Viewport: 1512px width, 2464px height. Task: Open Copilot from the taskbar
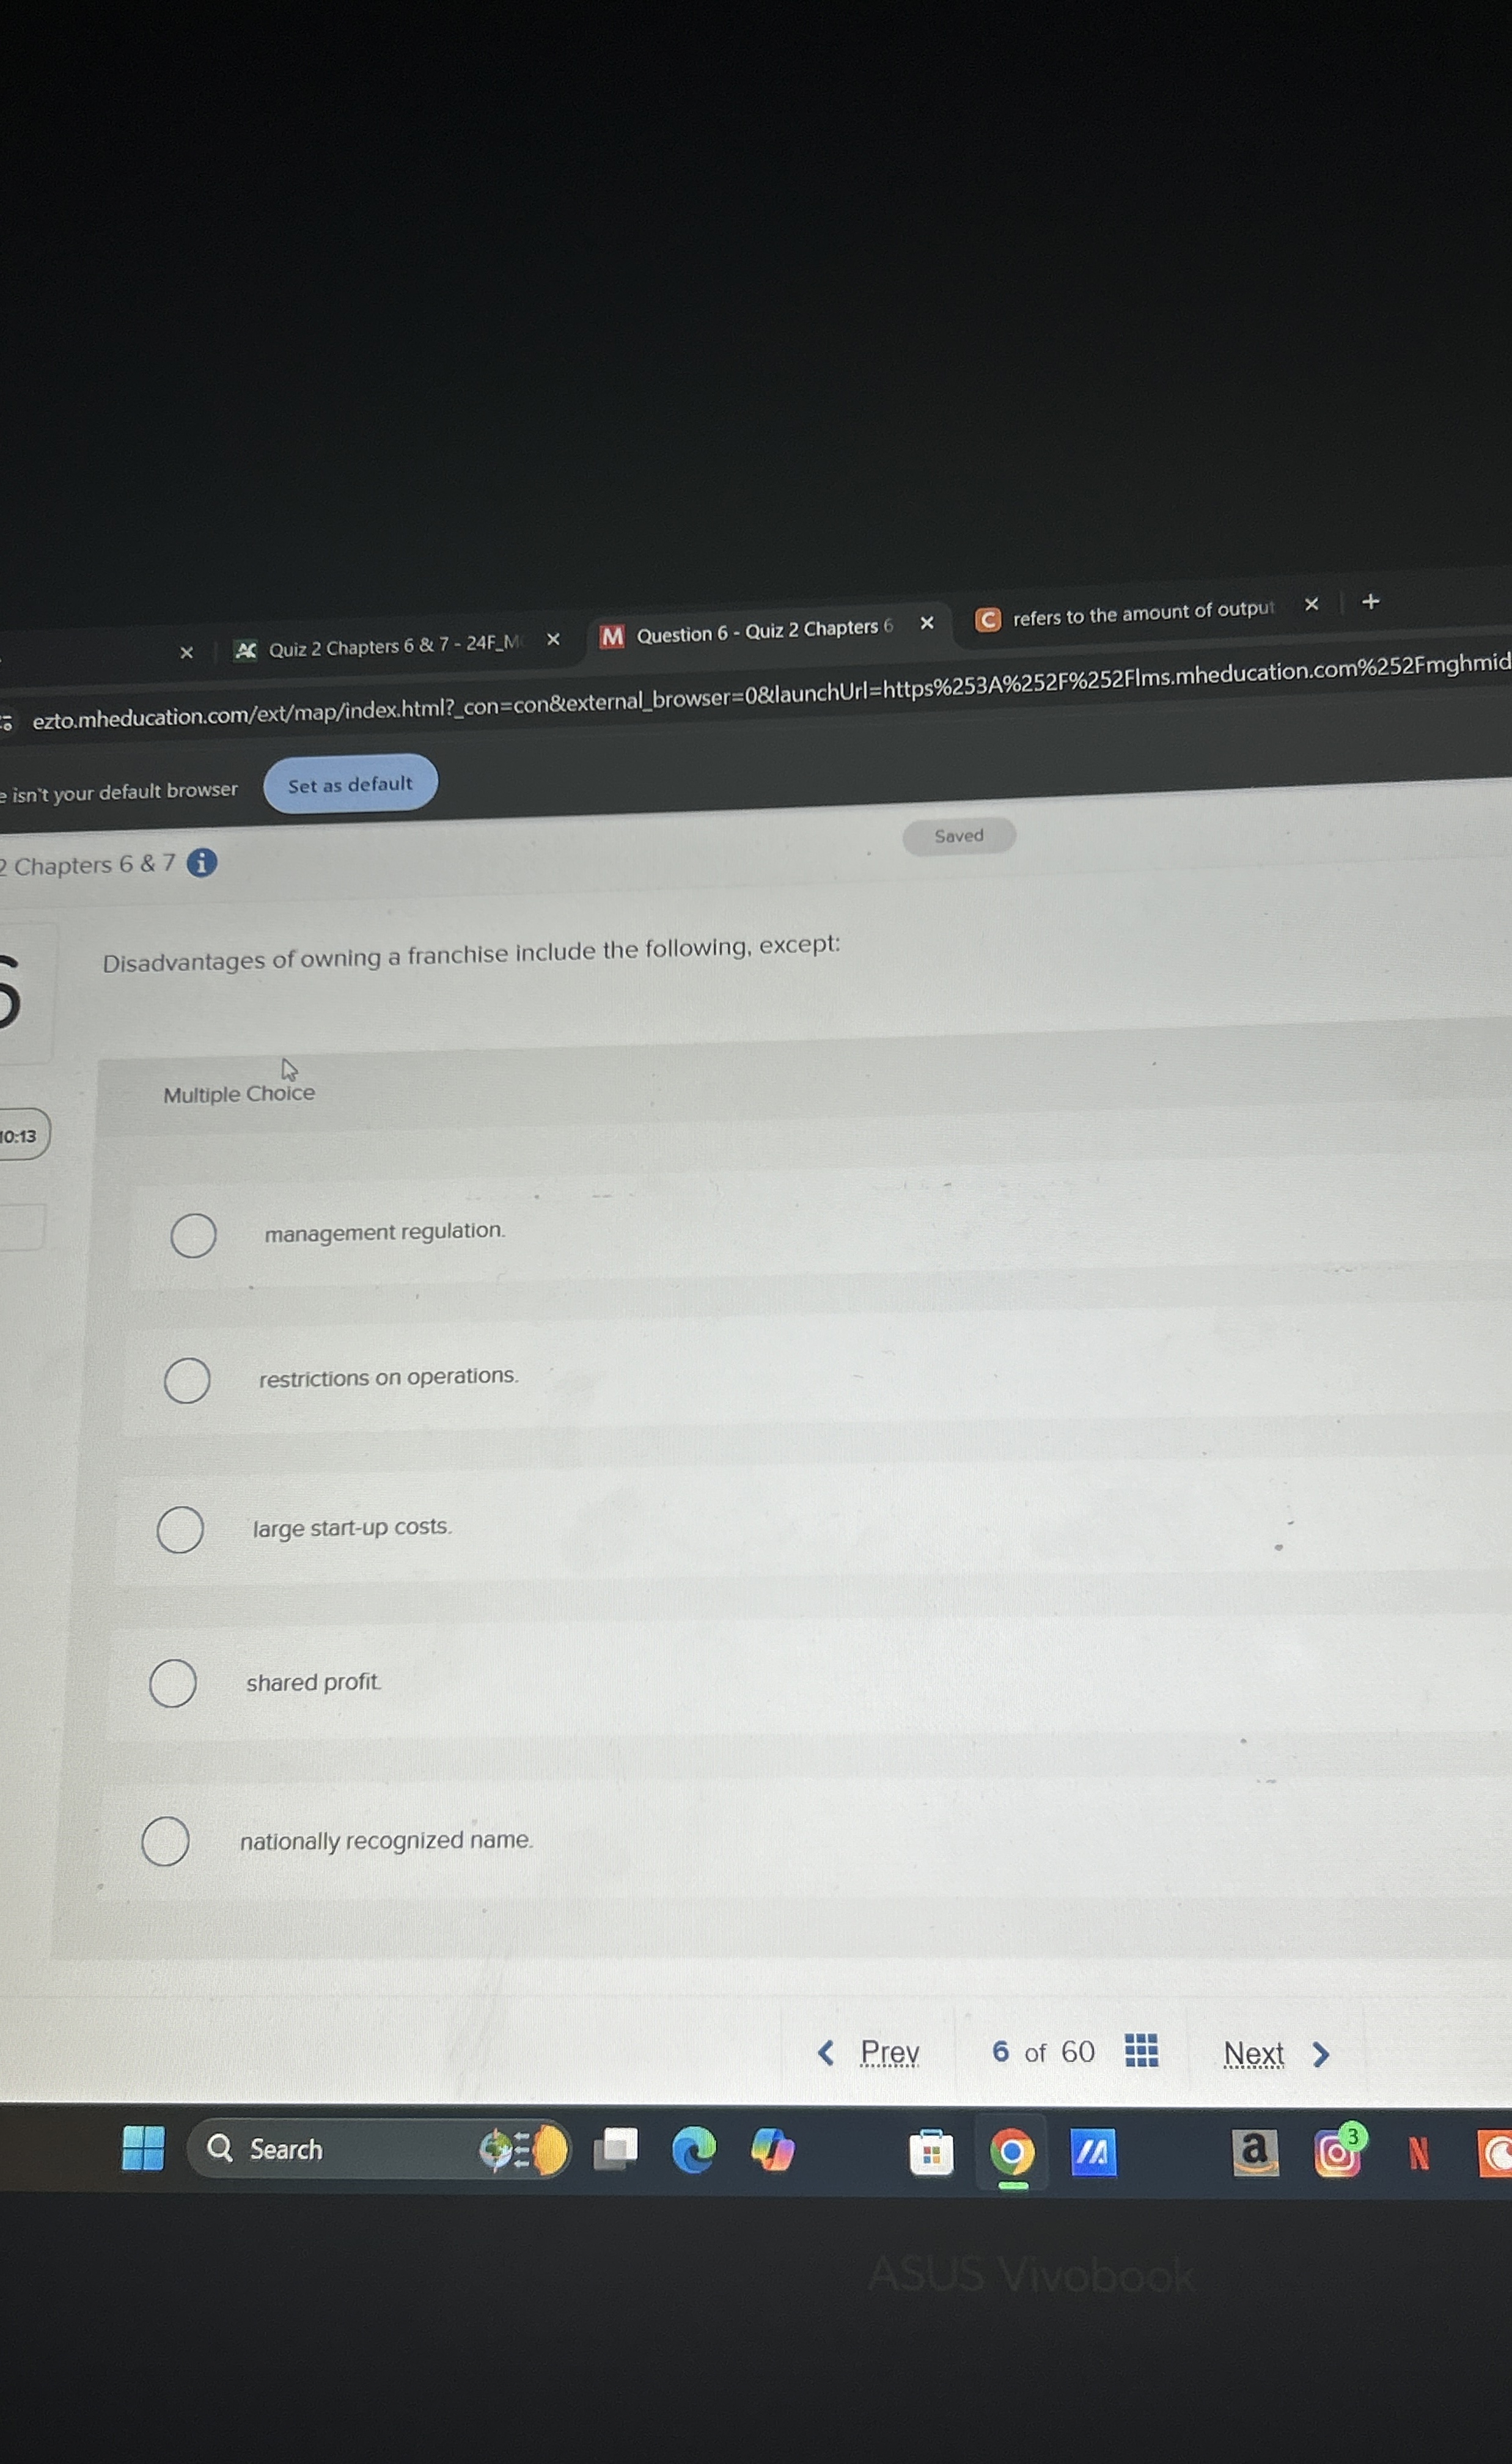click(773, 2149)
